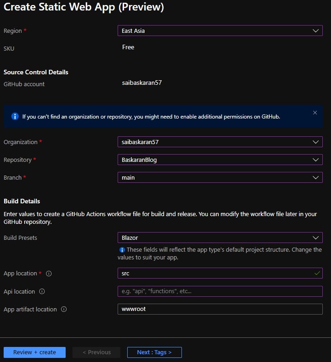Click the GitHub Actions workflow description text

(160, 218)
